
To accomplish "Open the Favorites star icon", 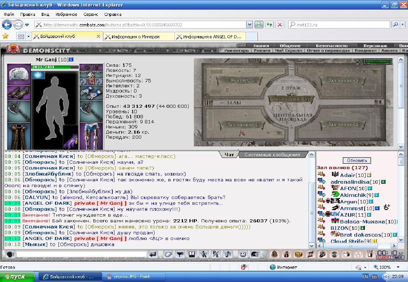I will click(x=5, y=36).
